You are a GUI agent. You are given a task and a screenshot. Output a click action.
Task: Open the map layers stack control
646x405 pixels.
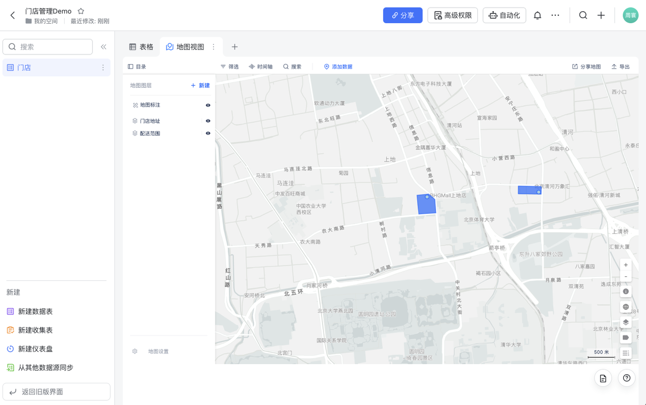[626, 322]
